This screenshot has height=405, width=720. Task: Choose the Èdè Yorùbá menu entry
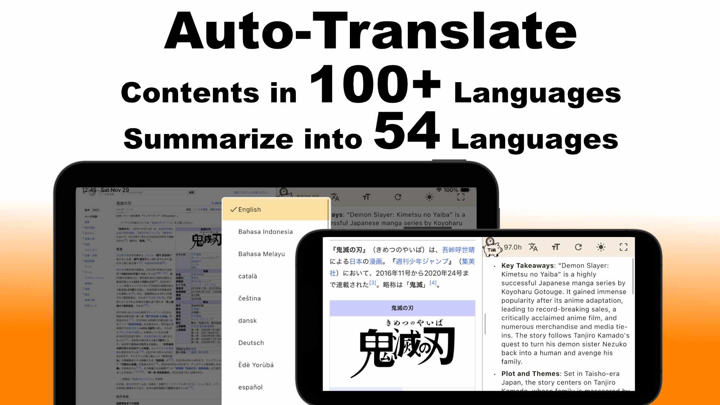tap(255, 364)
